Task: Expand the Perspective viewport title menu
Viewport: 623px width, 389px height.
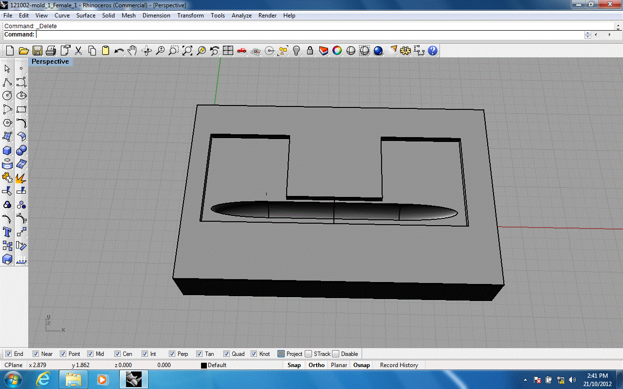Action: 50,62
